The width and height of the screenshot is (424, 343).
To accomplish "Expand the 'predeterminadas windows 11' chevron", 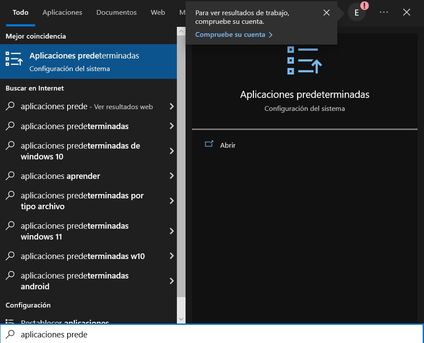I will 171,231.
